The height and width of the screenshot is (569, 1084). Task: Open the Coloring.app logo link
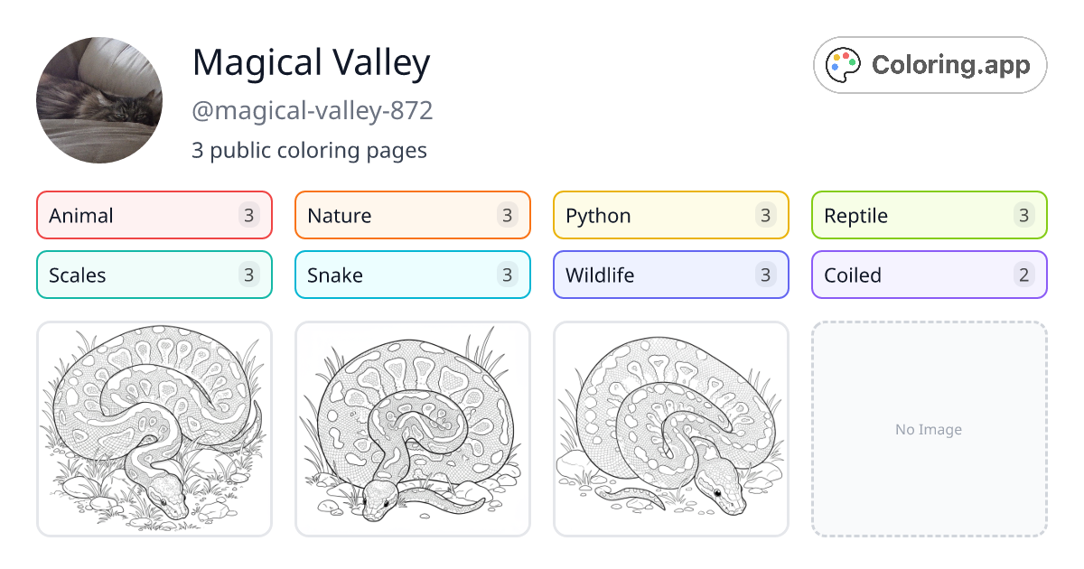930,64
